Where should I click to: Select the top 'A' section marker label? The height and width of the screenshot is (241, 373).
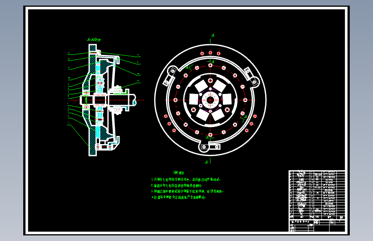tap(213, 35)
